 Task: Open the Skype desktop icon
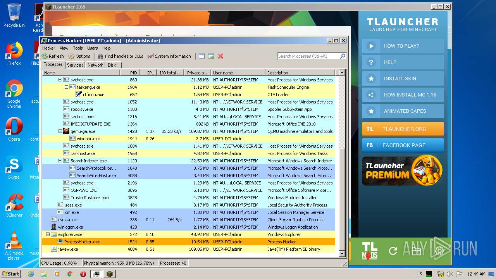click(x=14, y=167)
